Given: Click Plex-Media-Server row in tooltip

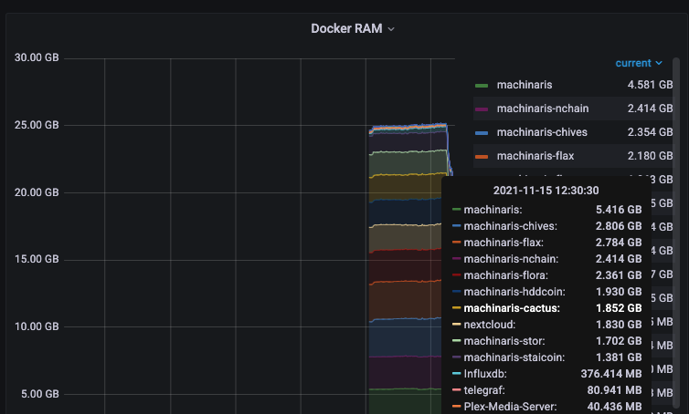Looking at the screenshot, I should (x=546, y=407).
